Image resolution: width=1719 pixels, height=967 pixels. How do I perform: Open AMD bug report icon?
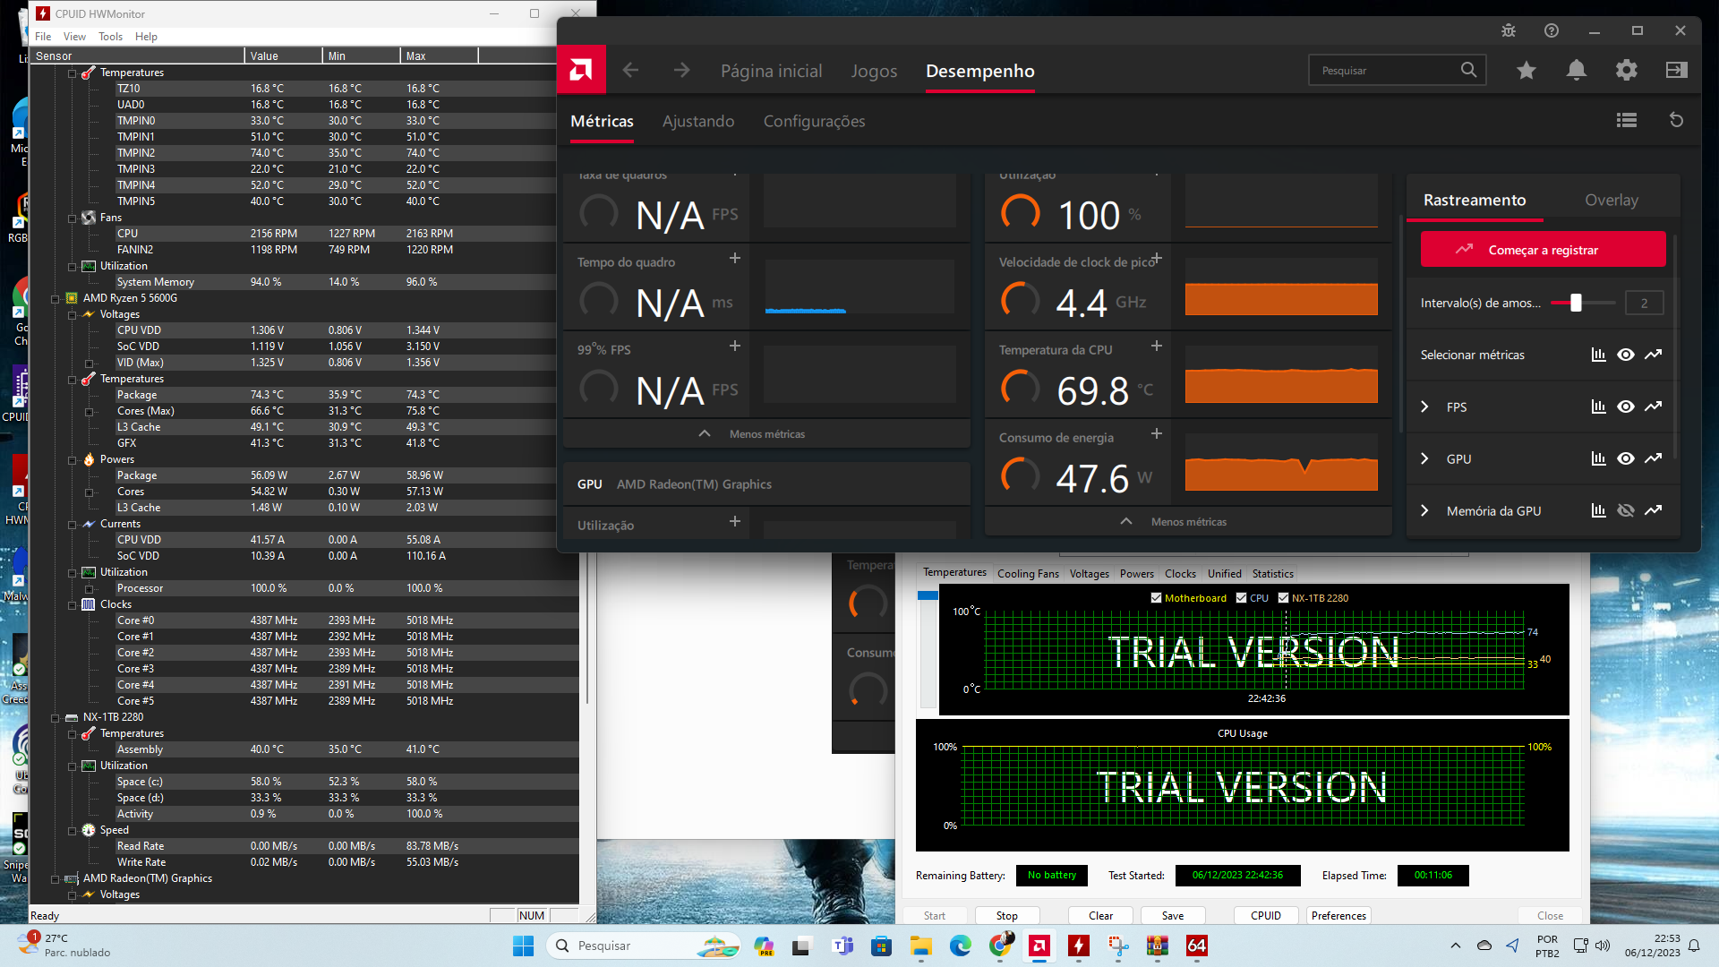click(x=1509, y=30)
